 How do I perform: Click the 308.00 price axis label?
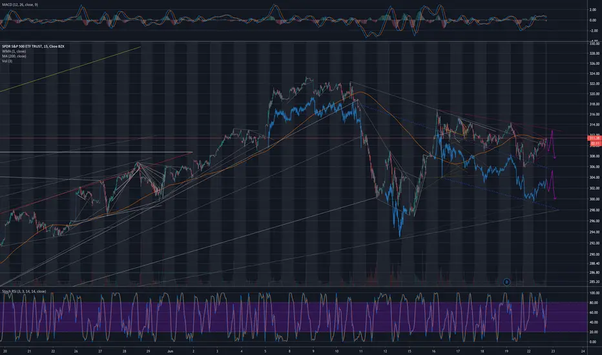(594, 157)
